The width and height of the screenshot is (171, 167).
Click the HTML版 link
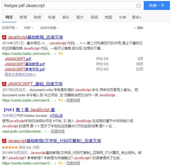[x=56, y=116]
